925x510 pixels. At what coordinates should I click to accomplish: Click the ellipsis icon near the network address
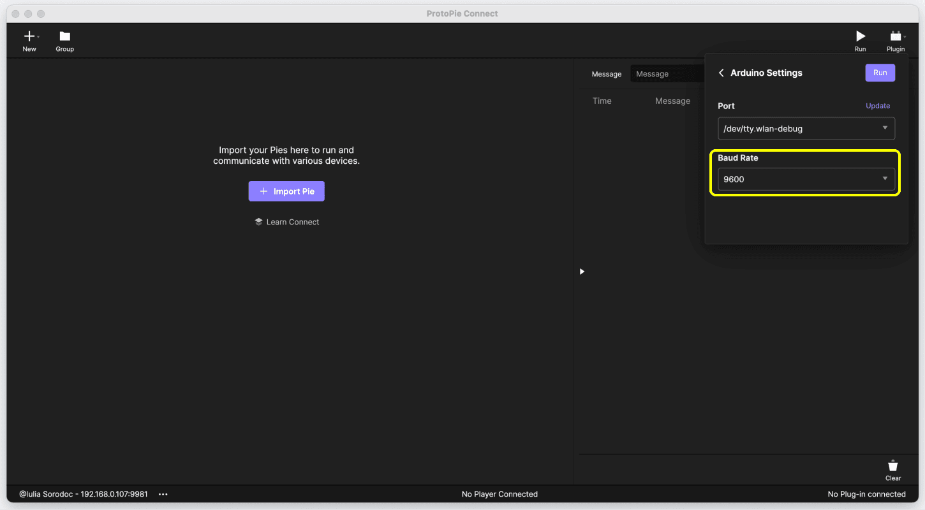click(163, 494)
